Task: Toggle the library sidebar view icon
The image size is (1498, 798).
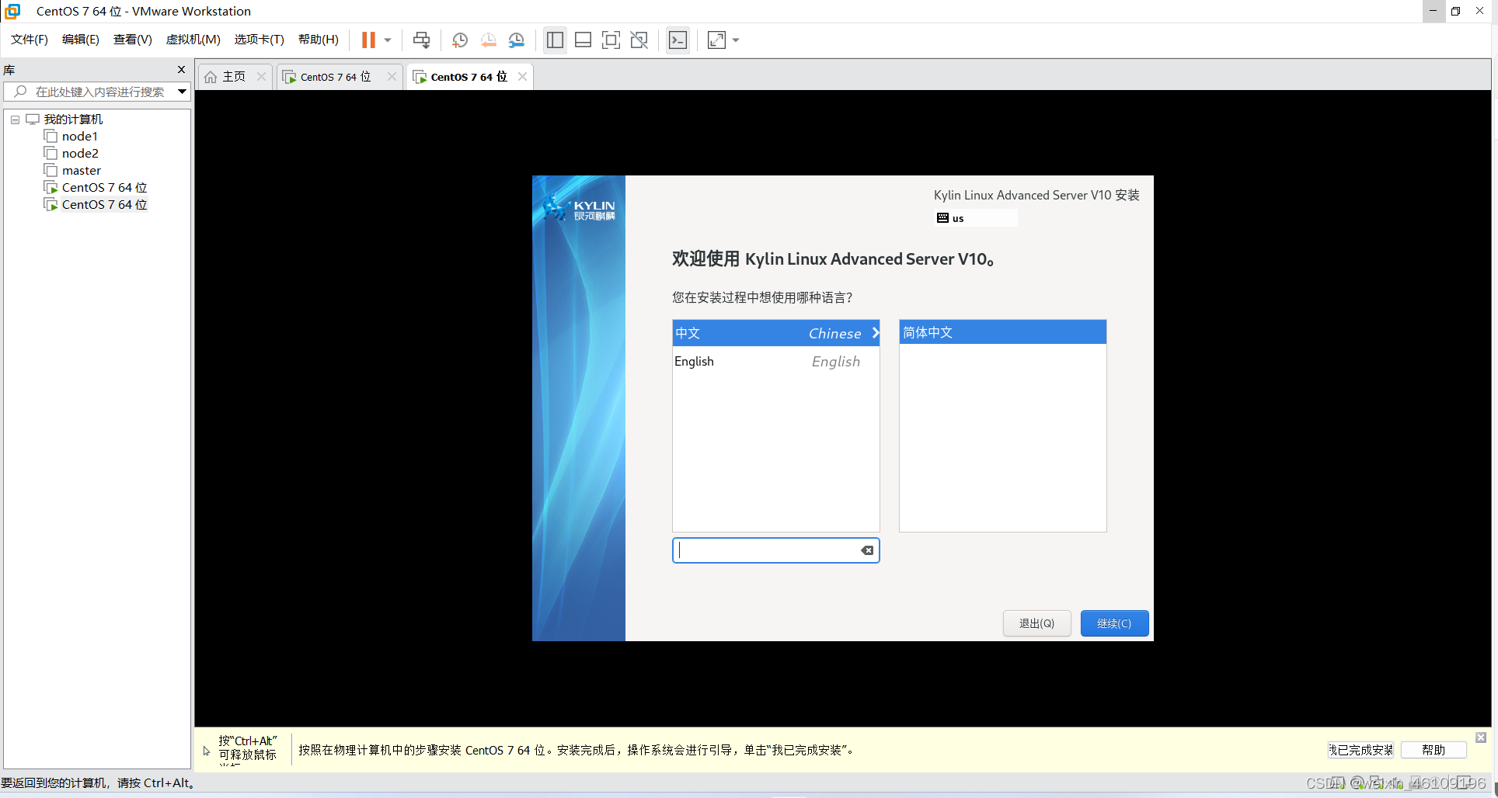Action: click(555, 40)
